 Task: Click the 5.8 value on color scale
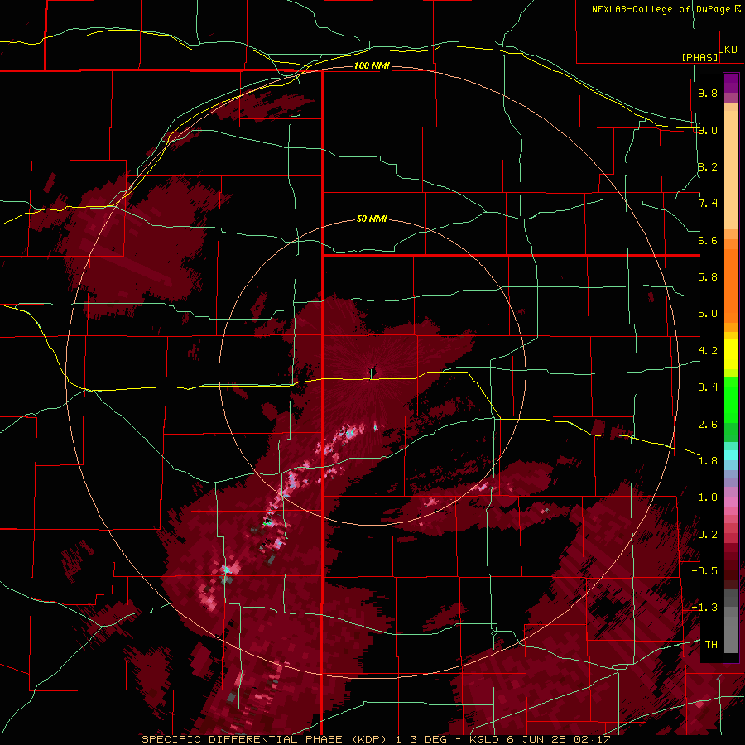pos(708,277)
